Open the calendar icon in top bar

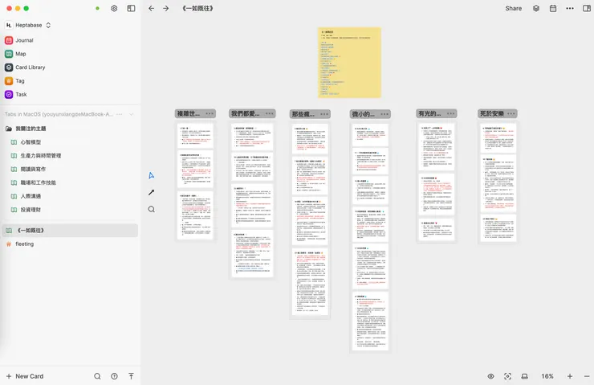(x=553, y=8)
